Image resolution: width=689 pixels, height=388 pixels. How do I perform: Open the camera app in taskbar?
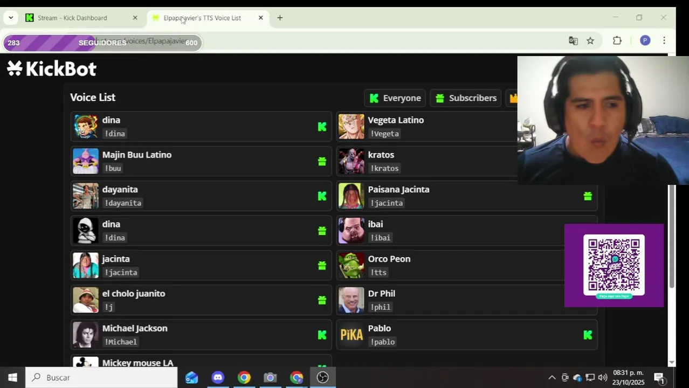point(270,378)
